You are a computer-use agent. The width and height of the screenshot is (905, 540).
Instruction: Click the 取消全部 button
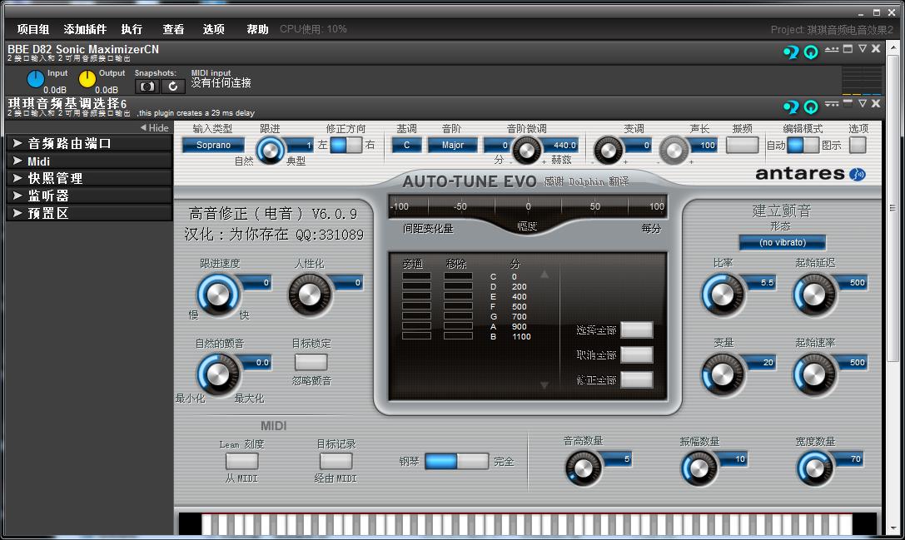[x=637, y=354]
